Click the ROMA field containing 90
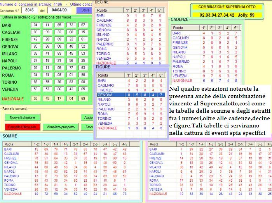 pyautogui.click(x=83, y=75)
